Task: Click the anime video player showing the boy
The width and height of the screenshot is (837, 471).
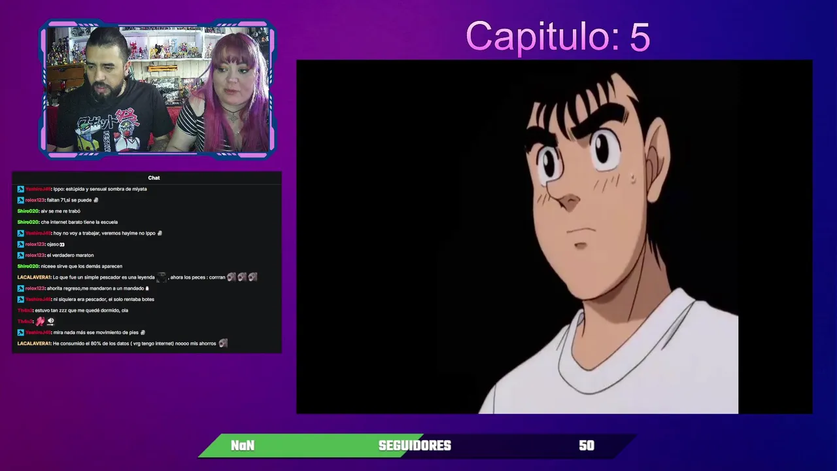Action: [x=555, y=237]
